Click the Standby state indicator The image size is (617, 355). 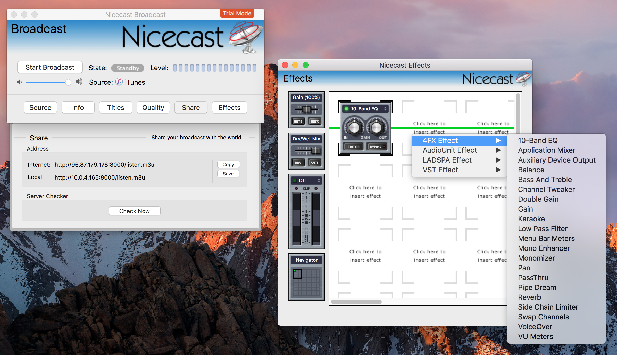[128, 68]
